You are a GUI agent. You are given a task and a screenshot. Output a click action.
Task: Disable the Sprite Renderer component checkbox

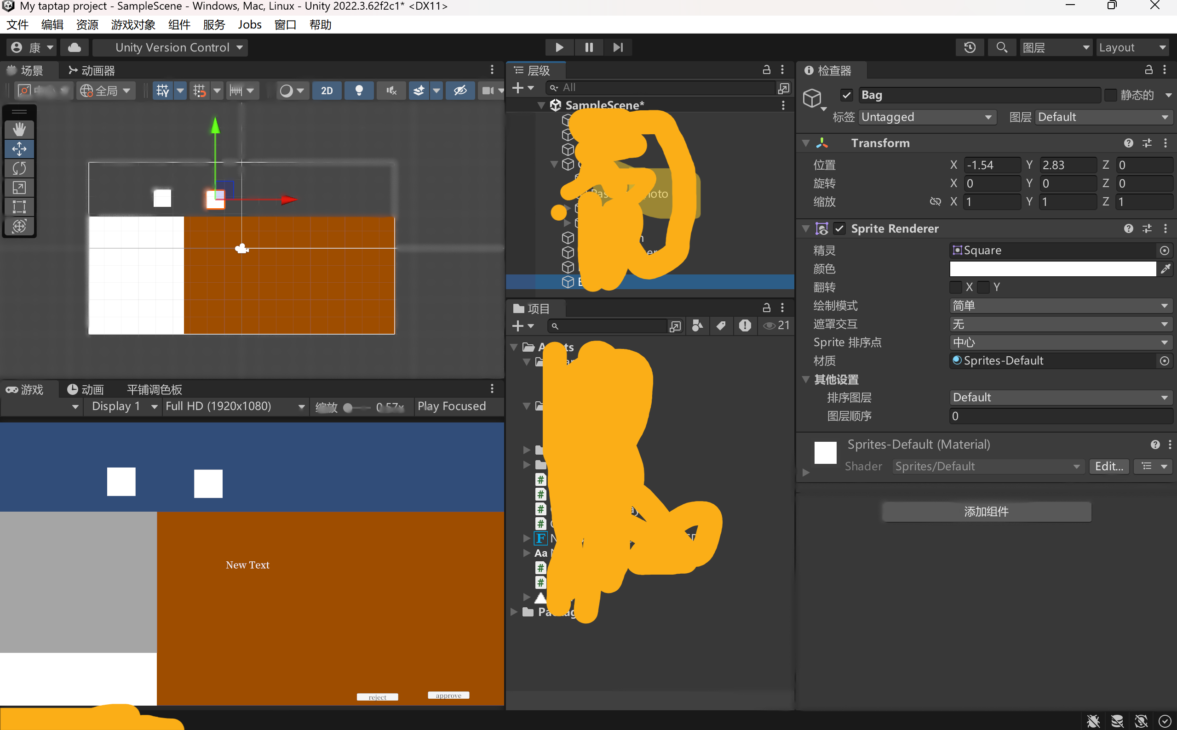(x=839, y=228)
